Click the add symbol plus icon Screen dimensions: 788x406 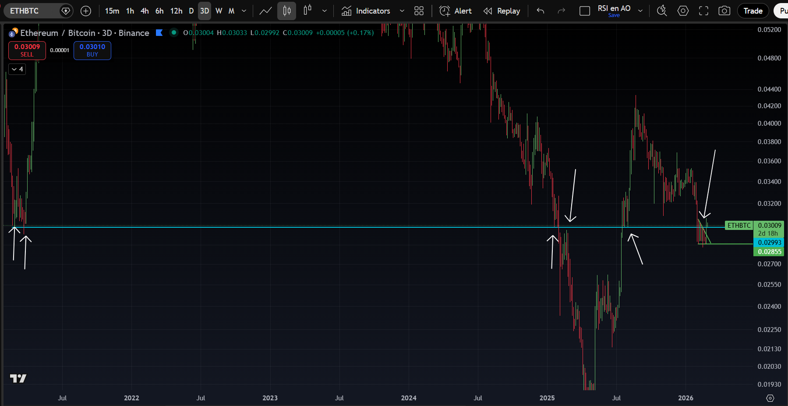86,11
